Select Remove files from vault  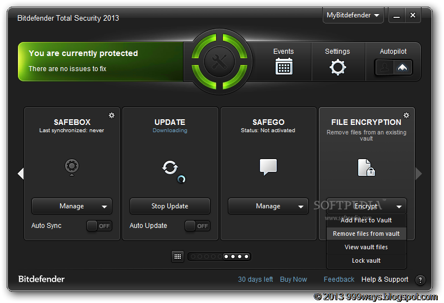click(367, 234)
